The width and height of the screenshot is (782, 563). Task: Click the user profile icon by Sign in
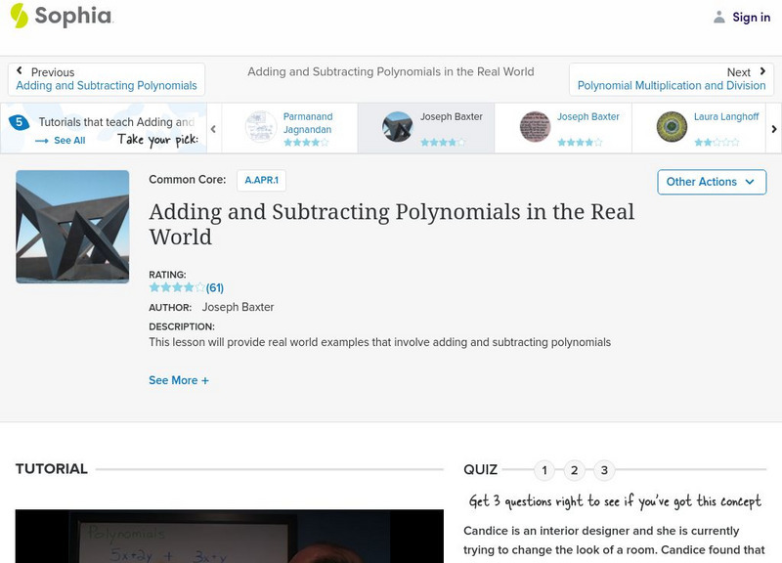(x=719, y=17)
